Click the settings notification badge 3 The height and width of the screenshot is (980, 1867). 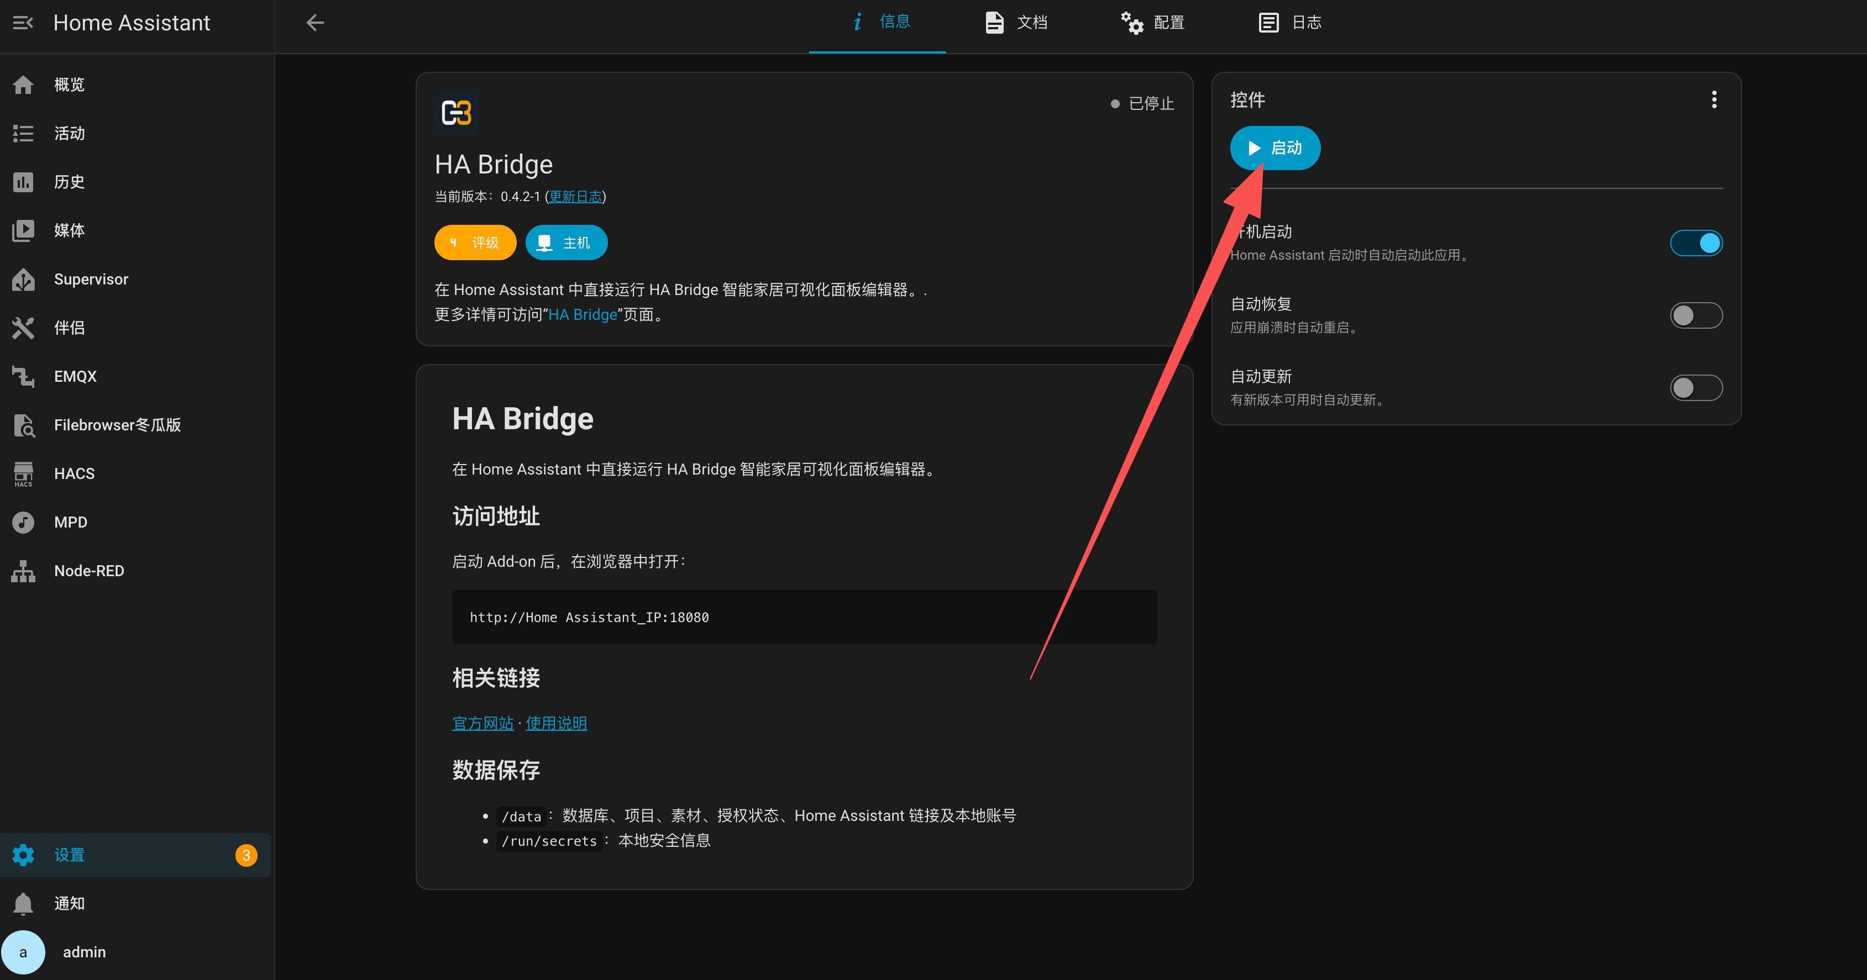[x=247, y=855]
